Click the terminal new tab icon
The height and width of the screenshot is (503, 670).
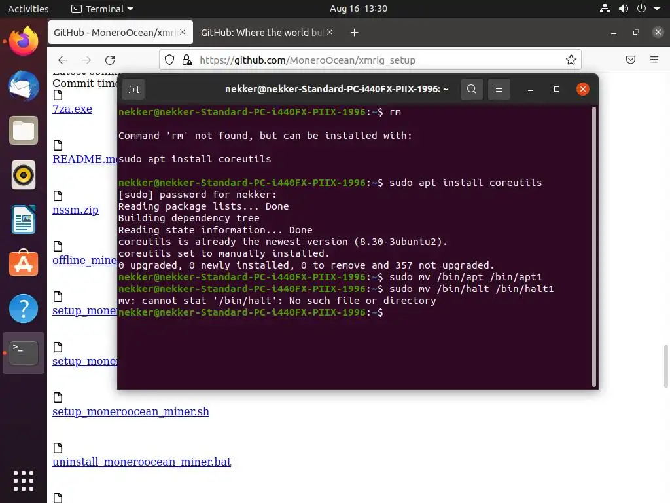click(133, 89)
